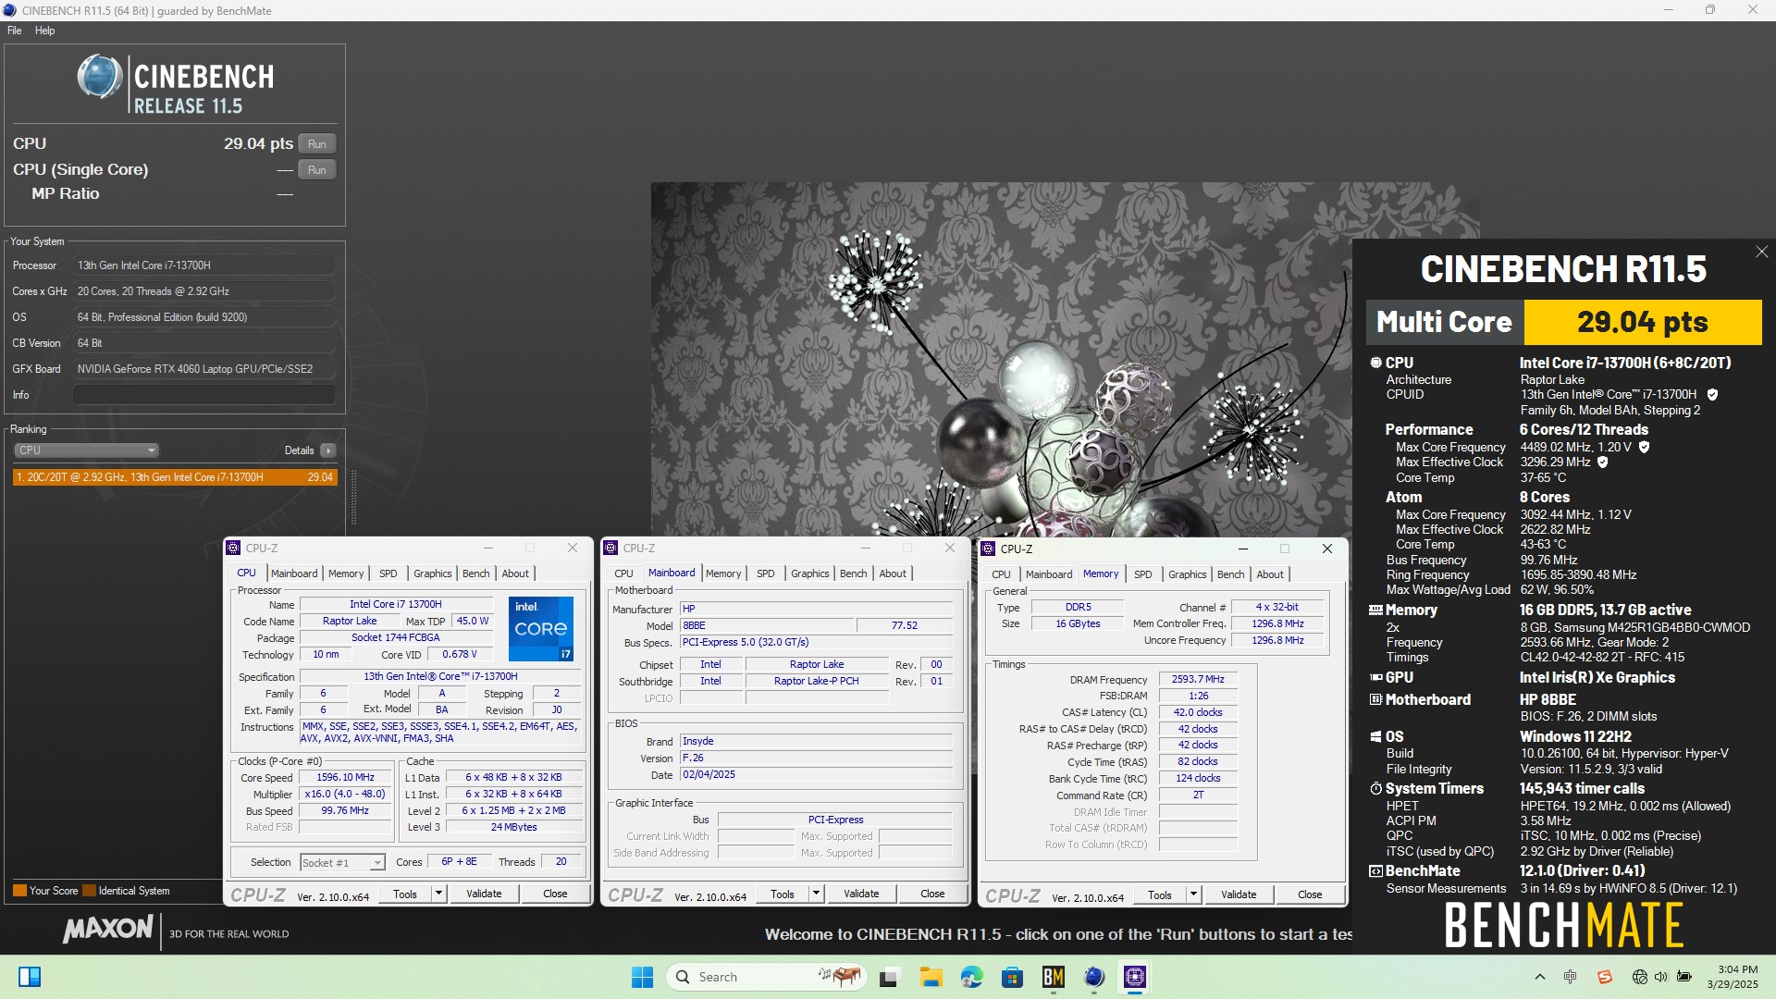
Task: Close the BenchMate results panel with X
Action: (1761, 252)
